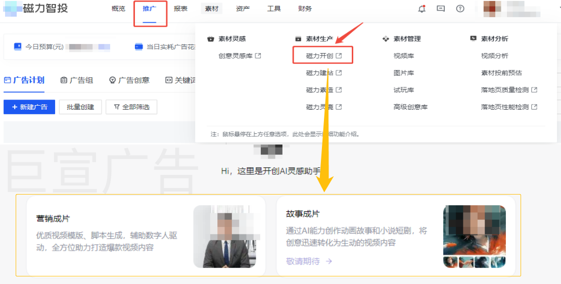
Task: Click external link icon beside 创意灵感库
Action: (x=258, y=56)
